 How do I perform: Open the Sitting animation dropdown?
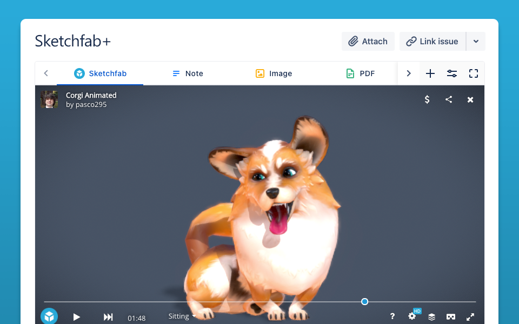(x=182, y=316)
